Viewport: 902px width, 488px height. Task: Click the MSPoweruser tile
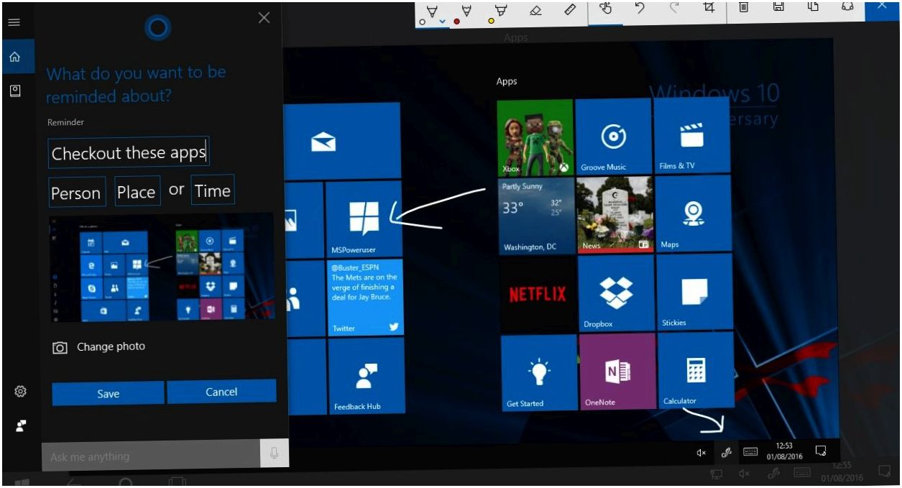pyautogui.click(x=364, y=220)
